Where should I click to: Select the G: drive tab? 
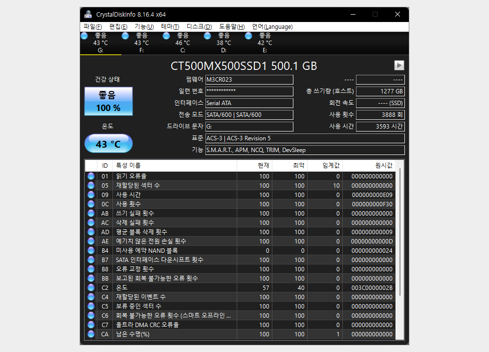(100, 43)
